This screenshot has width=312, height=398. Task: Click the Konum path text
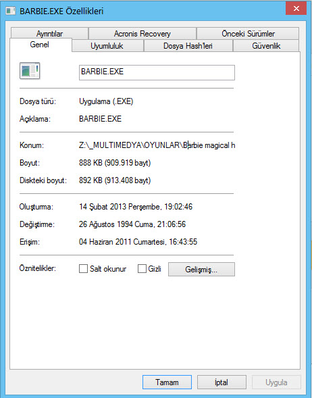157,145
